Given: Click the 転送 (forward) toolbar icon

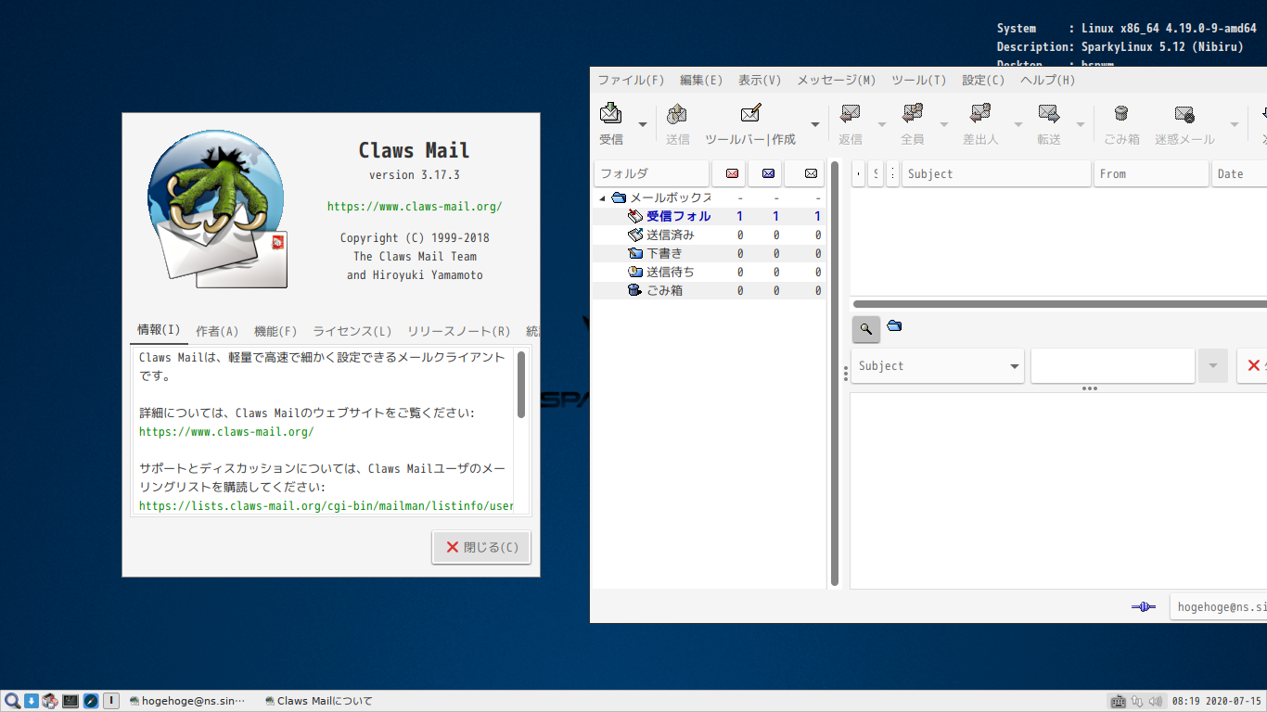Looking at the screenshot, I should pos(1049,113).
